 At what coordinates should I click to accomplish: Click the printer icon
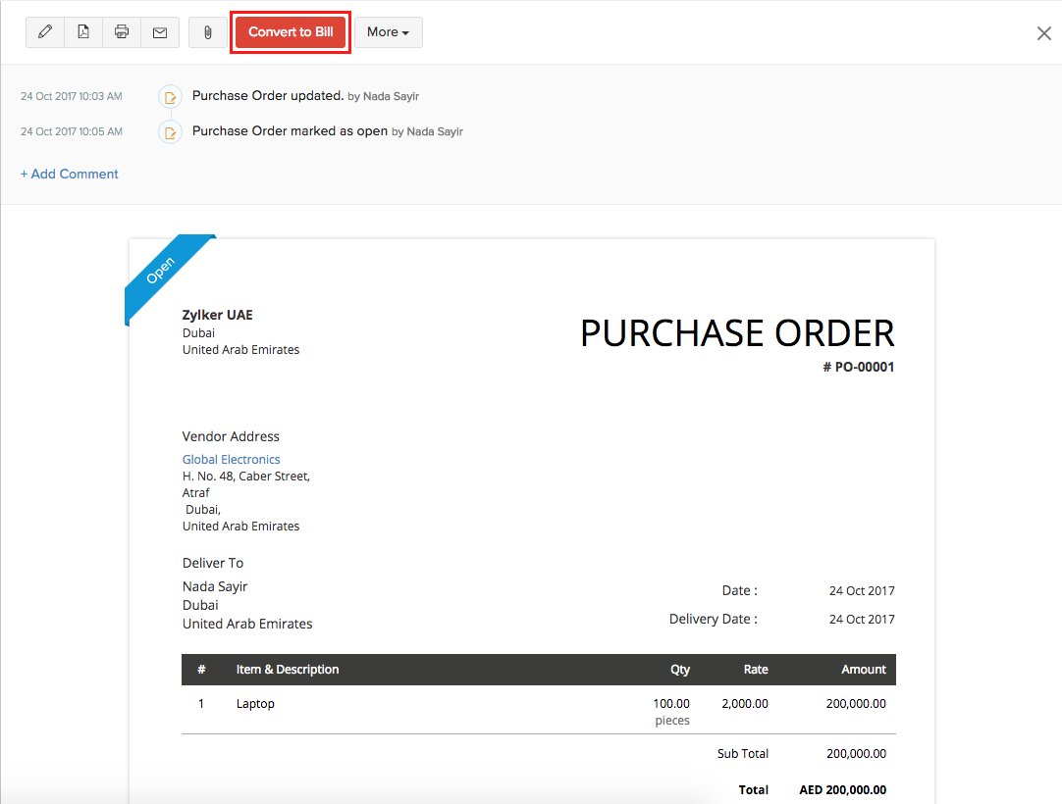coord(122,31)
